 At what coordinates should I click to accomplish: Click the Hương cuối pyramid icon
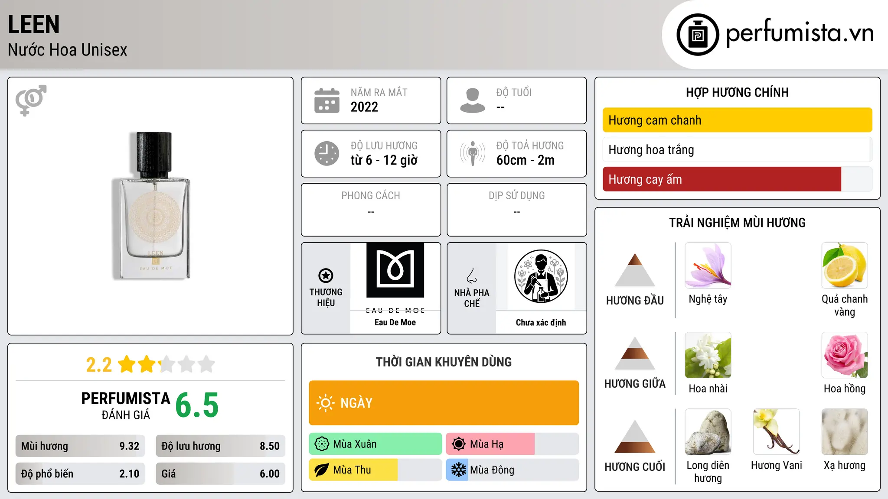click(x=635, y=436)
